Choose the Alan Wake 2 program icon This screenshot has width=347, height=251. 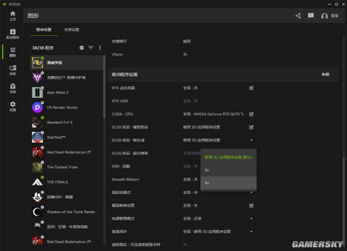[37, 92]
